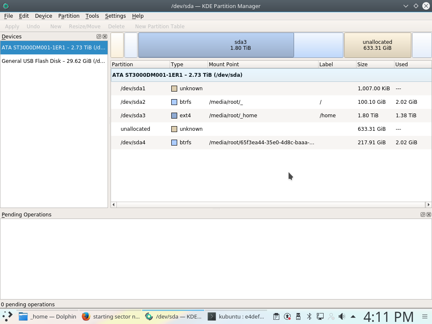The width and height of the screenshot is (432, 324).
Task: Open the Device menu
Action: tap(43, 16)
